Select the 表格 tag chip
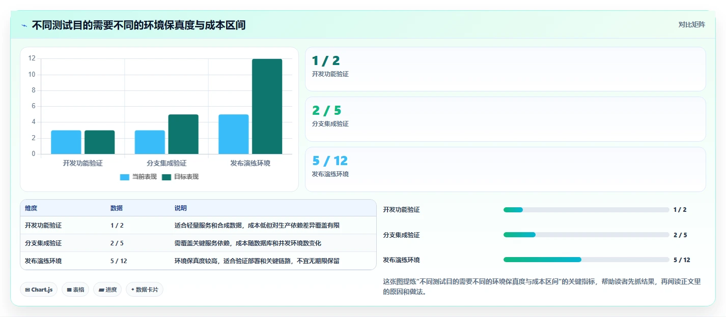 pos(75,290)
